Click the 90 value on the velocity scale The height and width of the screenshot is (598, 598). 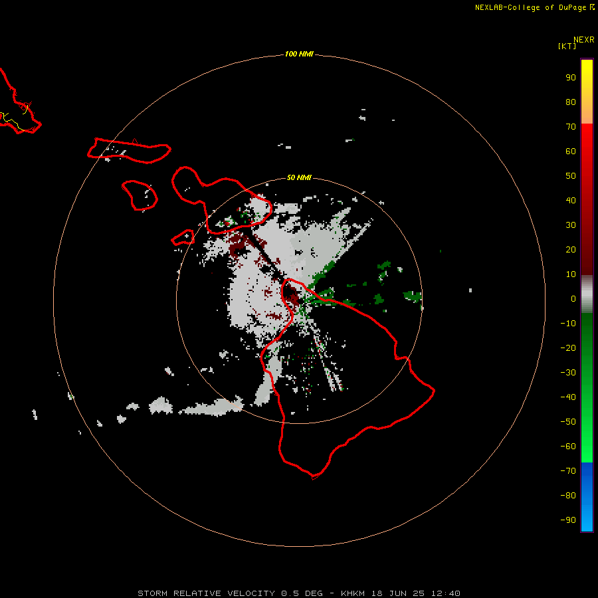pos(571,78)
